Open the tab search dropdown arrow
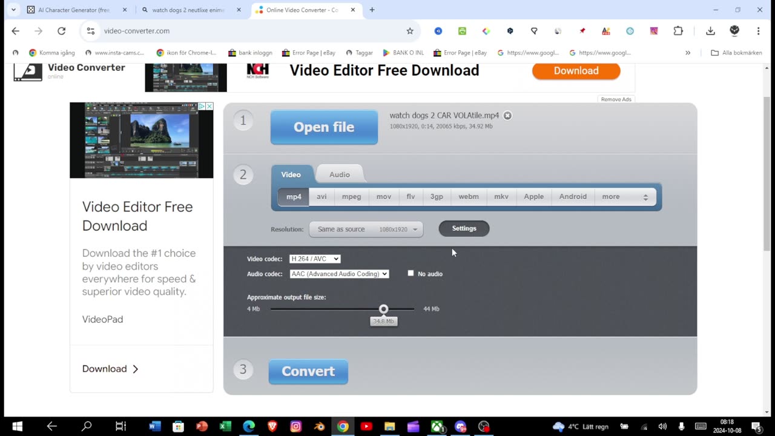Image resolution: width=775 pixels, height=436 pixels. (x=13, y=10)
